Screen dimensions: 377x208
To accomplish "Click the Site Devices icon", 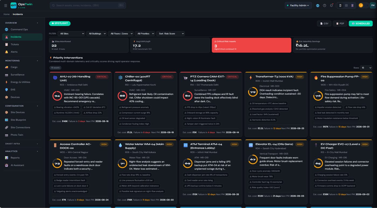I will pos(6,112).
